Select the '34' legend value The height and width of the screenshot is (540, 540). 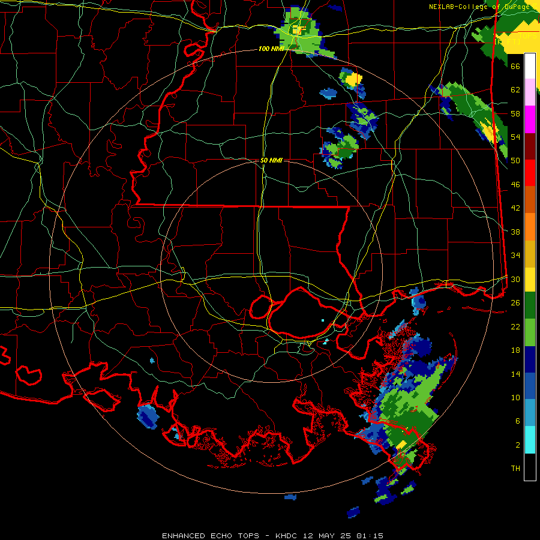pyautogui.click(x=515, y=256)
